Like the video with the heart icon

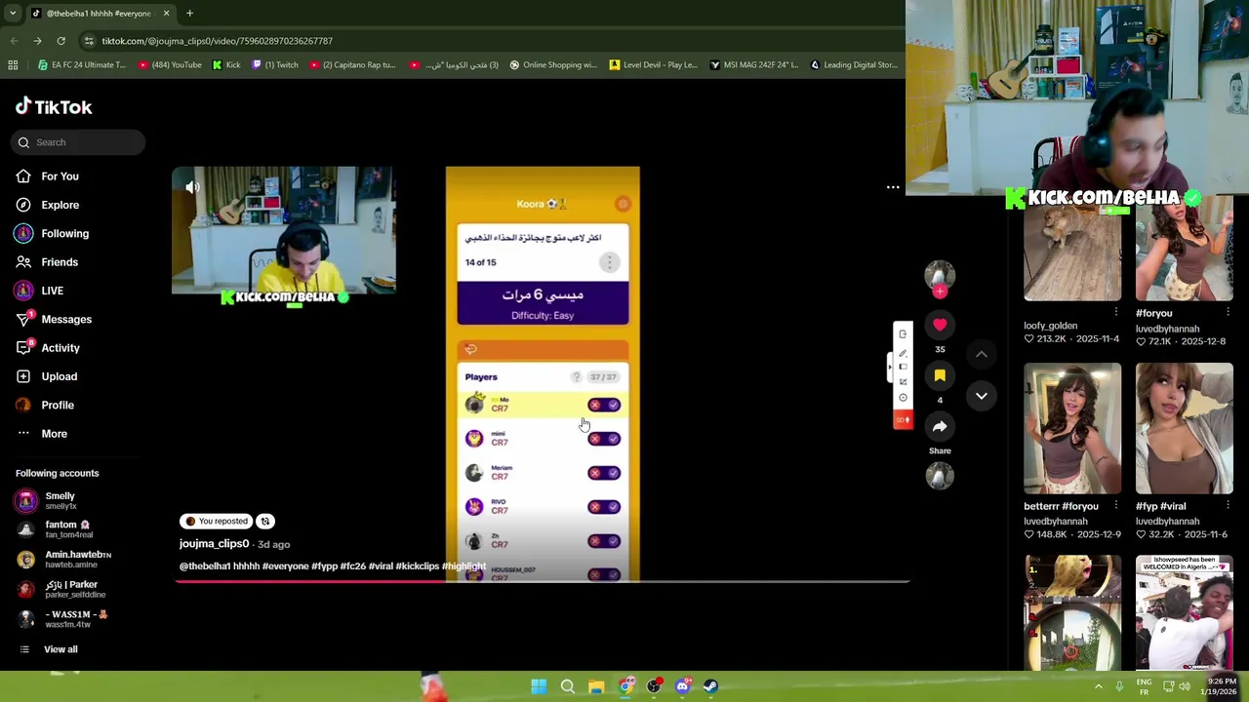pos(940,324)
